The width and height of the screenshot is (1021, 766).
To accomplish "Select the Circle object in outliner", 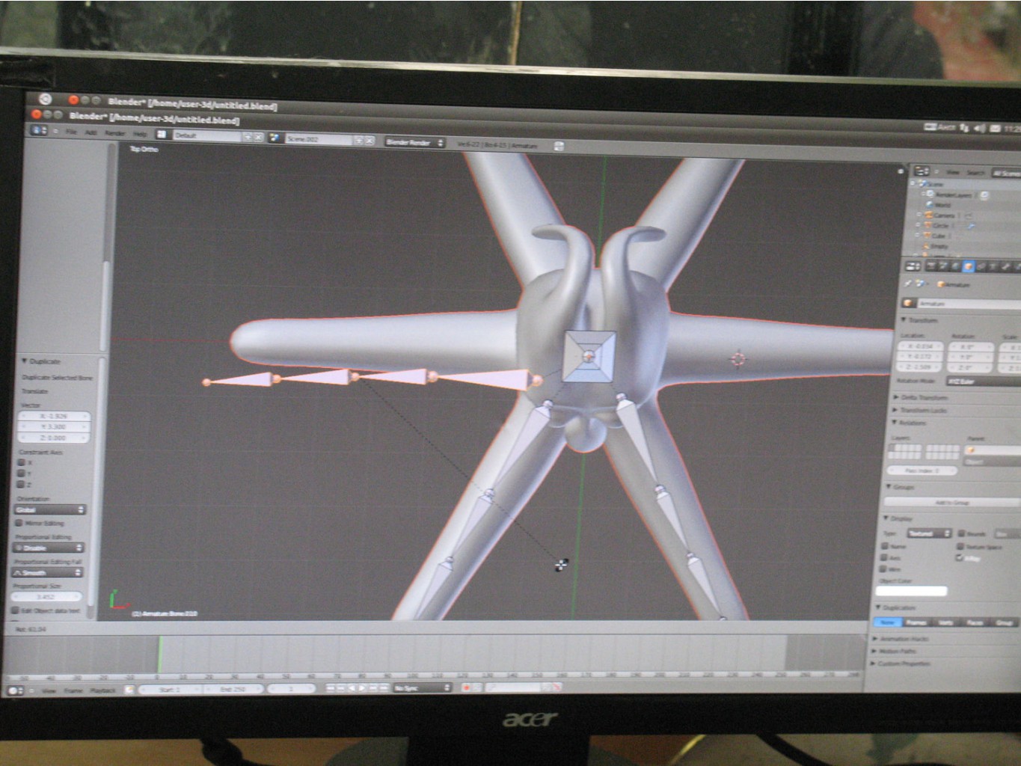I will tap(939, 225).
